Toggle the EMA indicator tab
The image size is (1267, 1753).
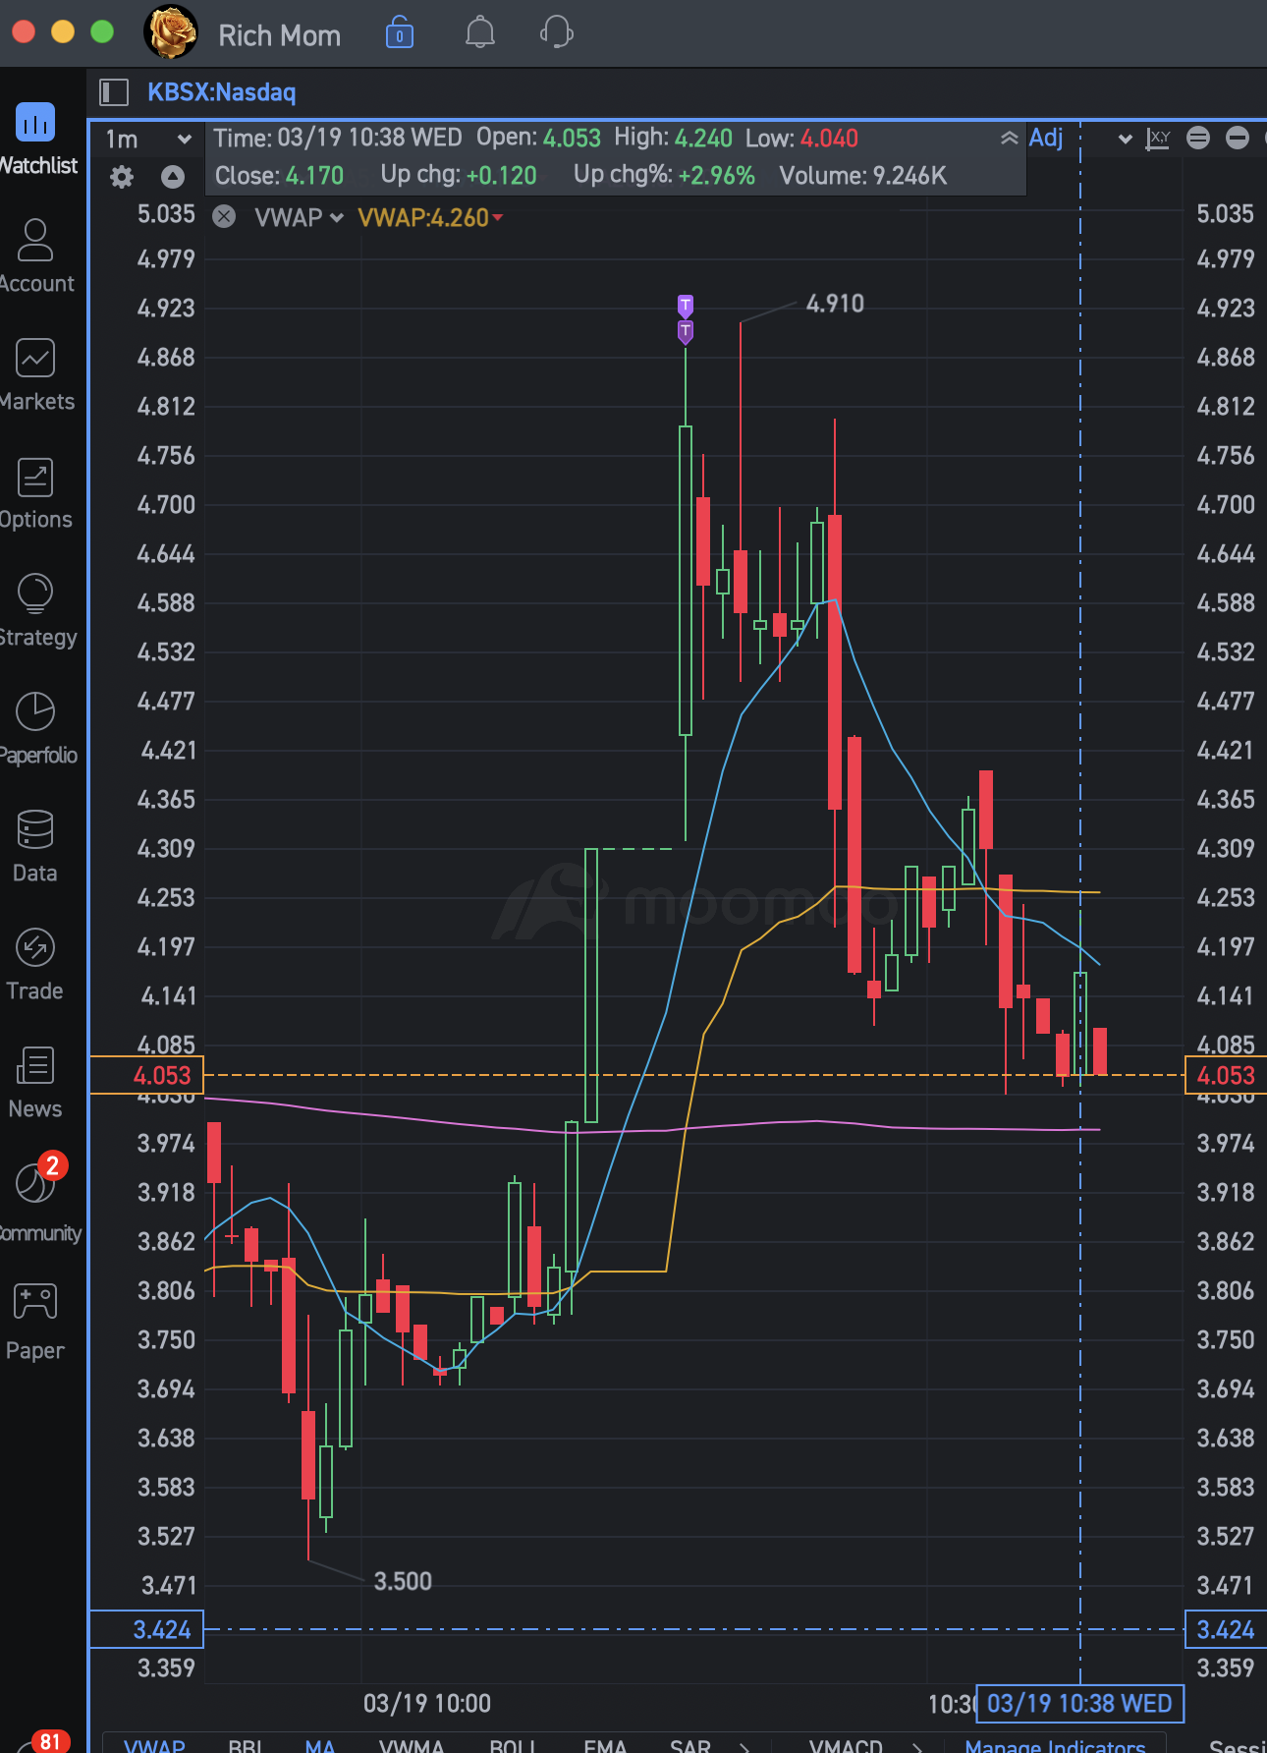(605, 1745)
